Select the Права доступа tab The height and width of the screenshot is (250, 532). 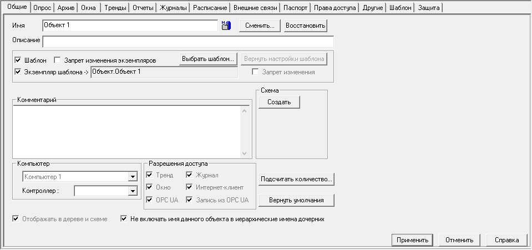click(335, 7)
